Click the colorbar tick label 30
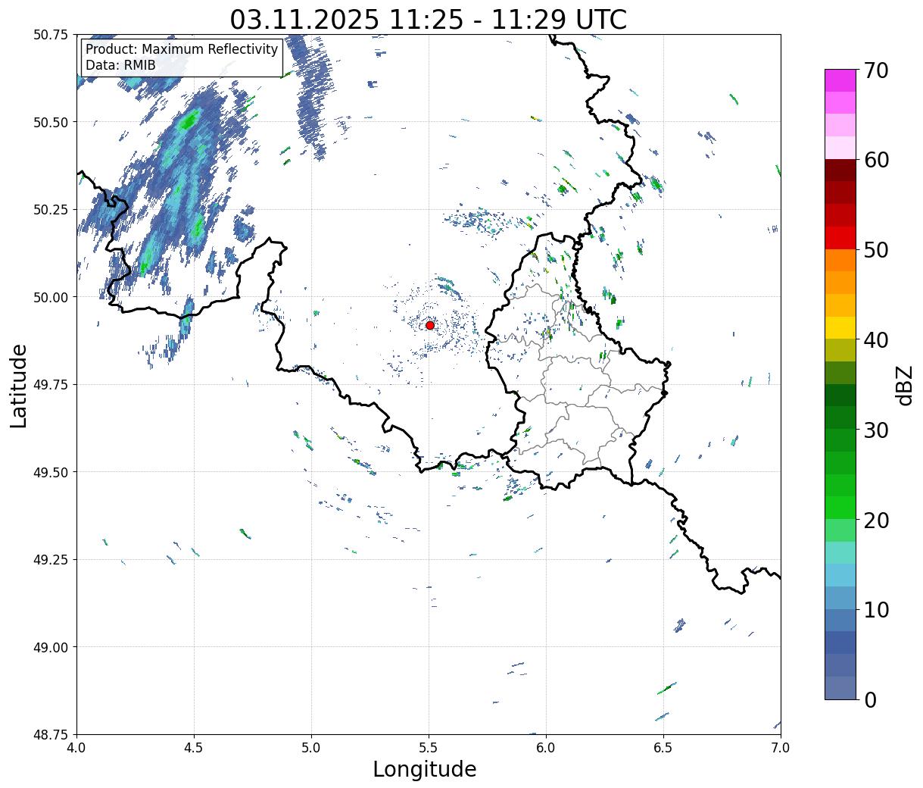923x788 pixels. coord(876,430)
